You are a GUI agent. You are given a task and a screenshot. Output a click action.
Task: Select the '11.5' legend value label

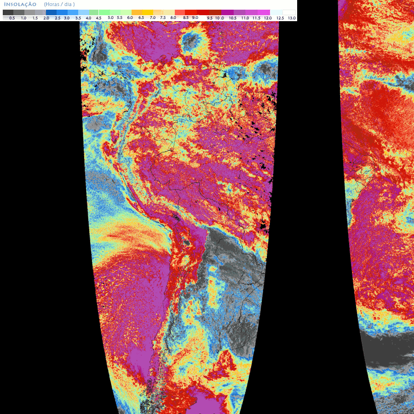[x=256, y=18]
